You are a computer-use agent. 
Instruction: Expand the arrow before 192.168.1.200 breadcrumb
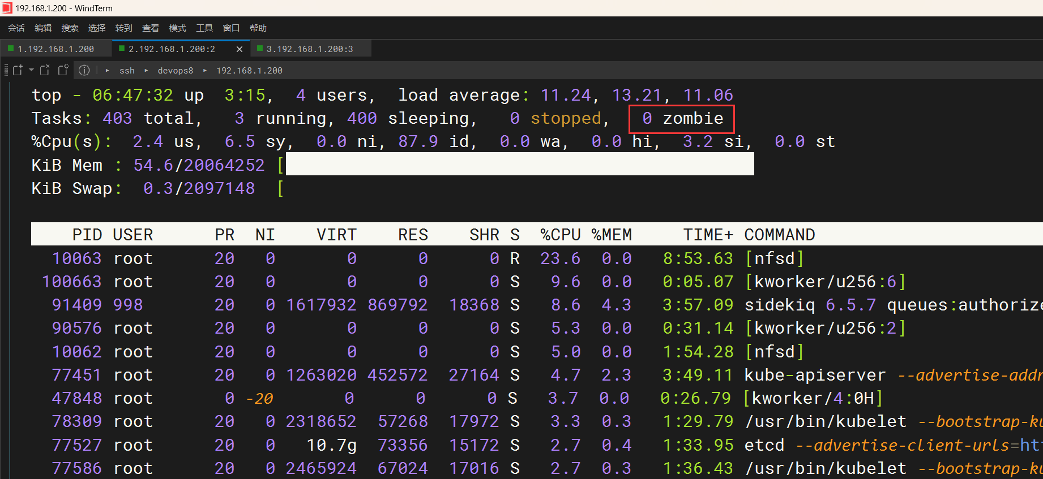[x=205, y=71]
